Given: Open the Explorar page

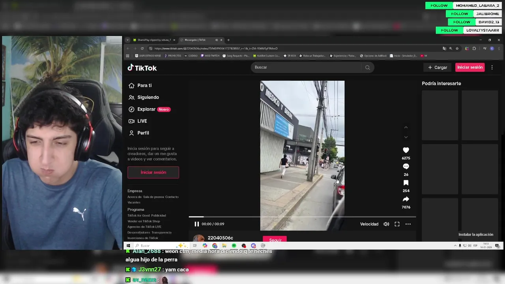Looking at the screenshot, I should point(150,109).
